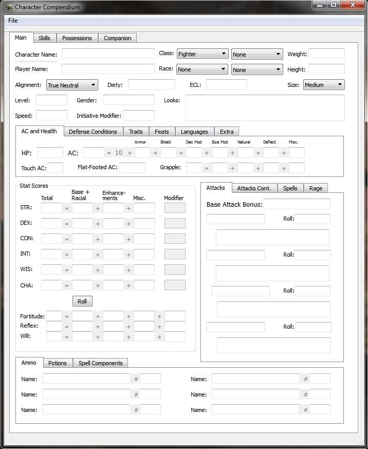
Task: Switch to the Potions tab
Action: (x=58, y=363)
